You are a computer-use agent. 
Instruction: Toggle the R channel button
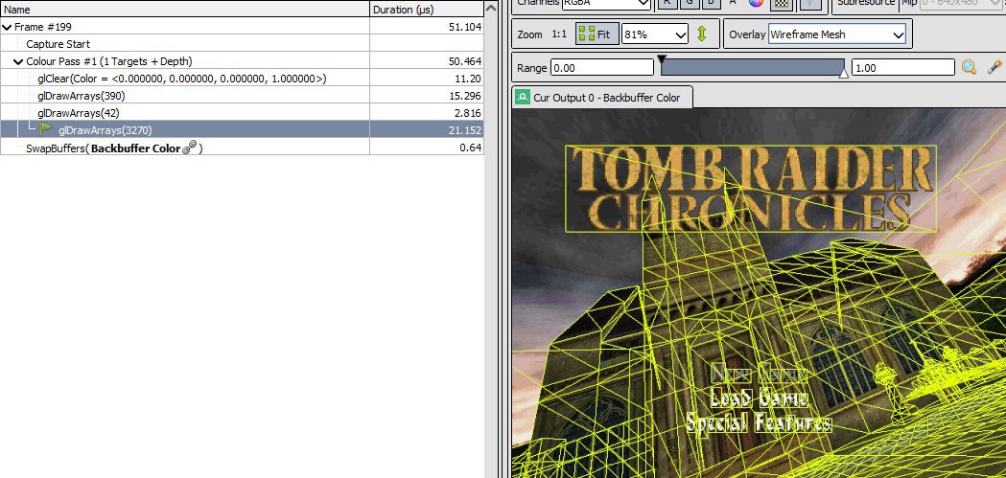pyautogui.click(x=667, y=3)
